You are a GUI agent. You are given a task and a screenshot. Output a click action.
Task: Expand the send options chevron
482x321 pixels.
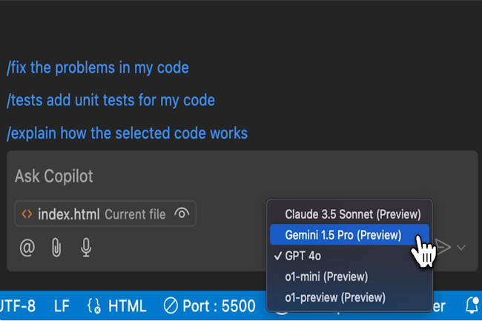point(461,248)
